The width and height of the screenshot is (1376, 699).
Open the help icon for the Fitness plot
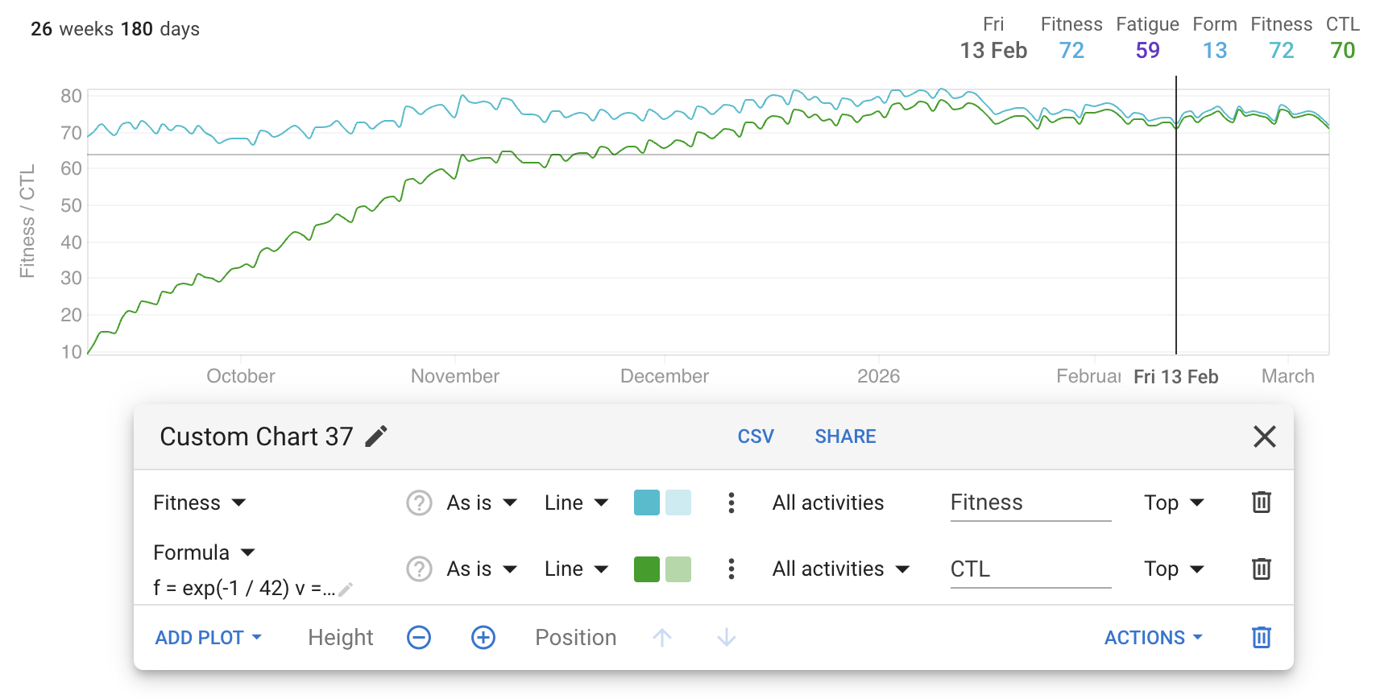pos(419,503)
